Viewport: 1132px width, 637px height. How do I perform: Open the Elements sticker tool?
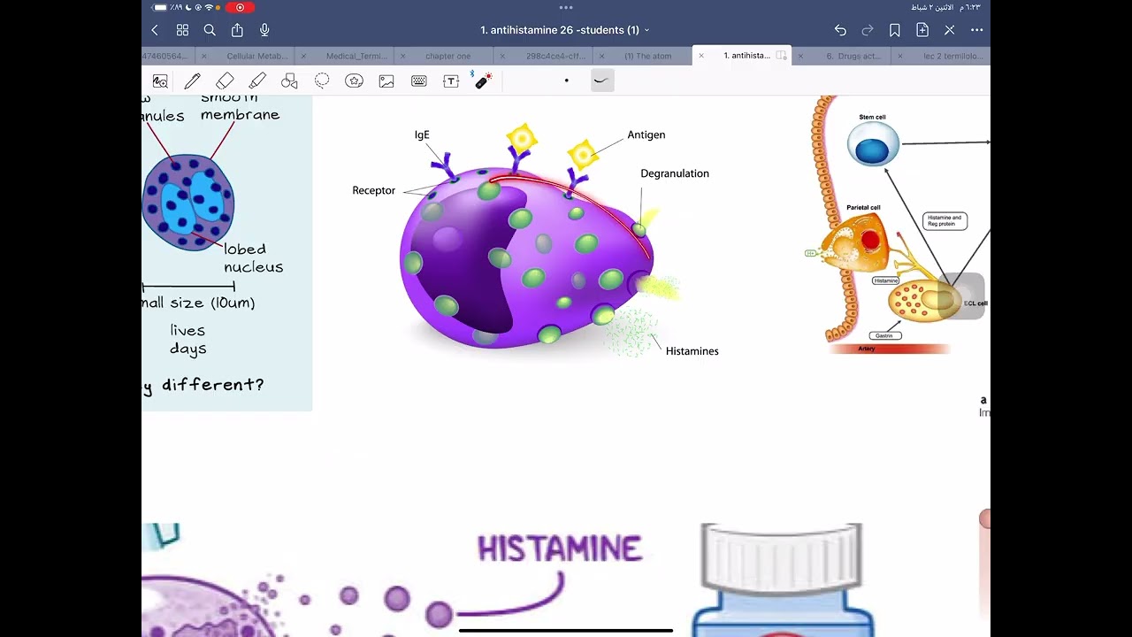tap(355, 81)
